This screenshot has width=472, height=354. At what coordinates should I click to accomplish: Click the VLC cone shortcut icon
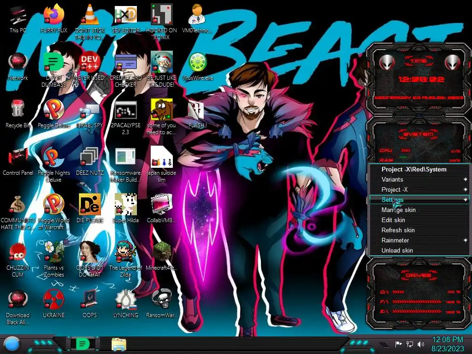pos(90,15)
